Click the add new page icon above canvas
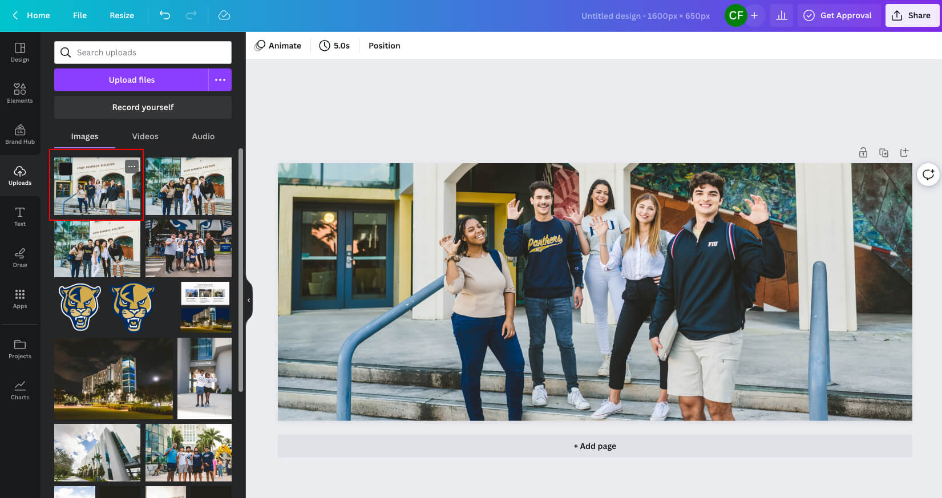The width and height of the screenshot is (942, 498). (904, 152)
